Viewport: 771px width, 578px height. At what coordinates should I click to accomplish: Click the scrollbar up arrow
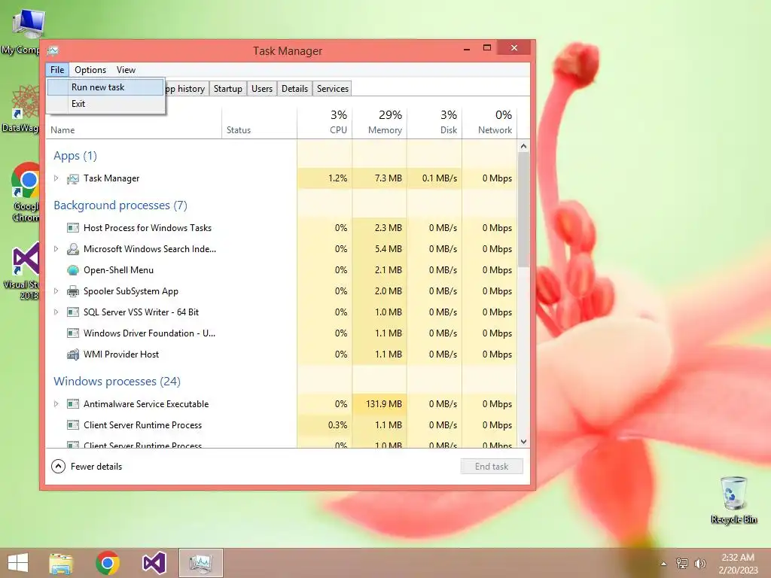(524, 146)
